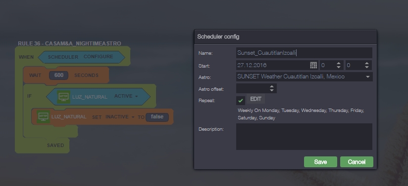408x186 pixels.
Task: Click into the Name text field
Action: coord(304,53)
